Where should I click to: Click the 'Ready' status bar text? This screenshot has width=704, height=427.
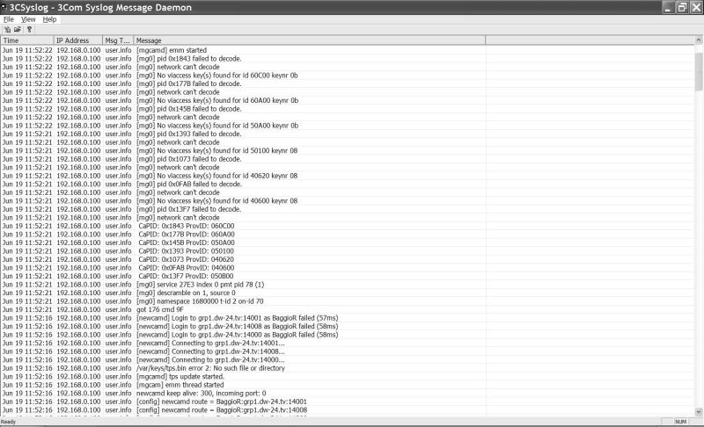[8, 422]
